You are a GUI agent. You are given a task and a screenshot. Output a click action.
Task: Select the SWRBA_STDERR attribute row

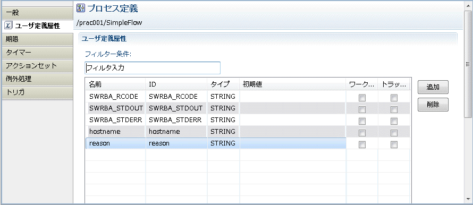point(248,119)
